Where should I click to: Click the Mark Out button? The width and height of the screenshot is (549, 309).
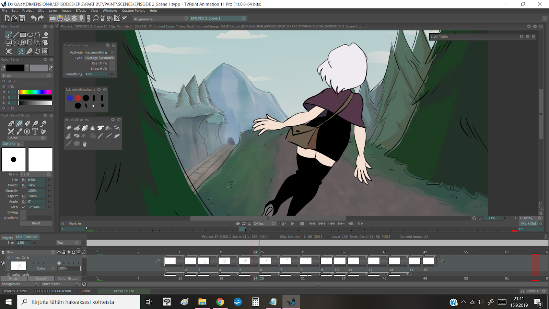click(x=529, y=223)
